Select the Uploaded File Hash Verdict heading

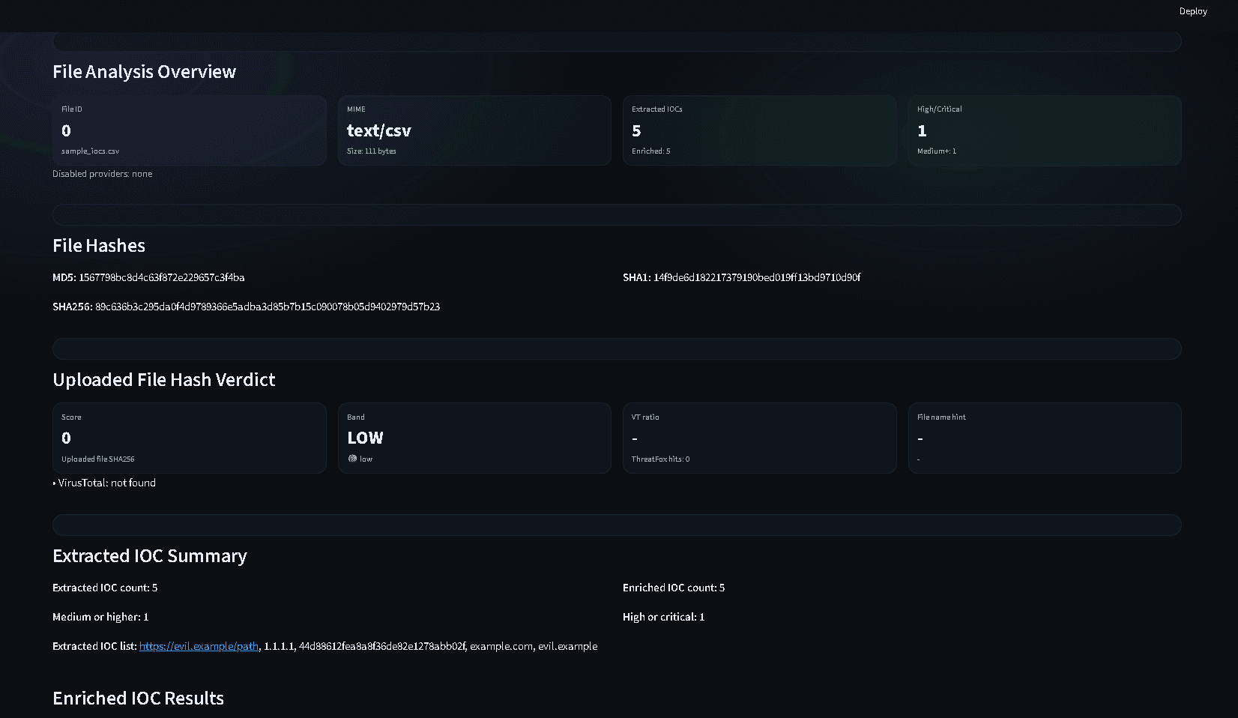[163, 380]
